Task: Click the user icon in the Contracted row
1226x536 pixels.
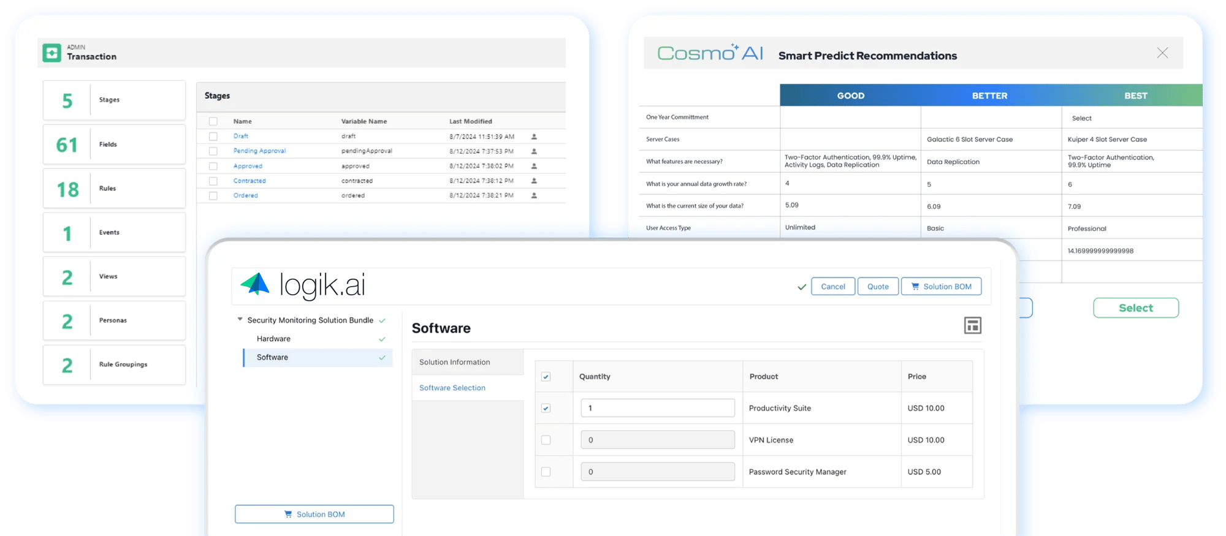Action: pos(534,181)
